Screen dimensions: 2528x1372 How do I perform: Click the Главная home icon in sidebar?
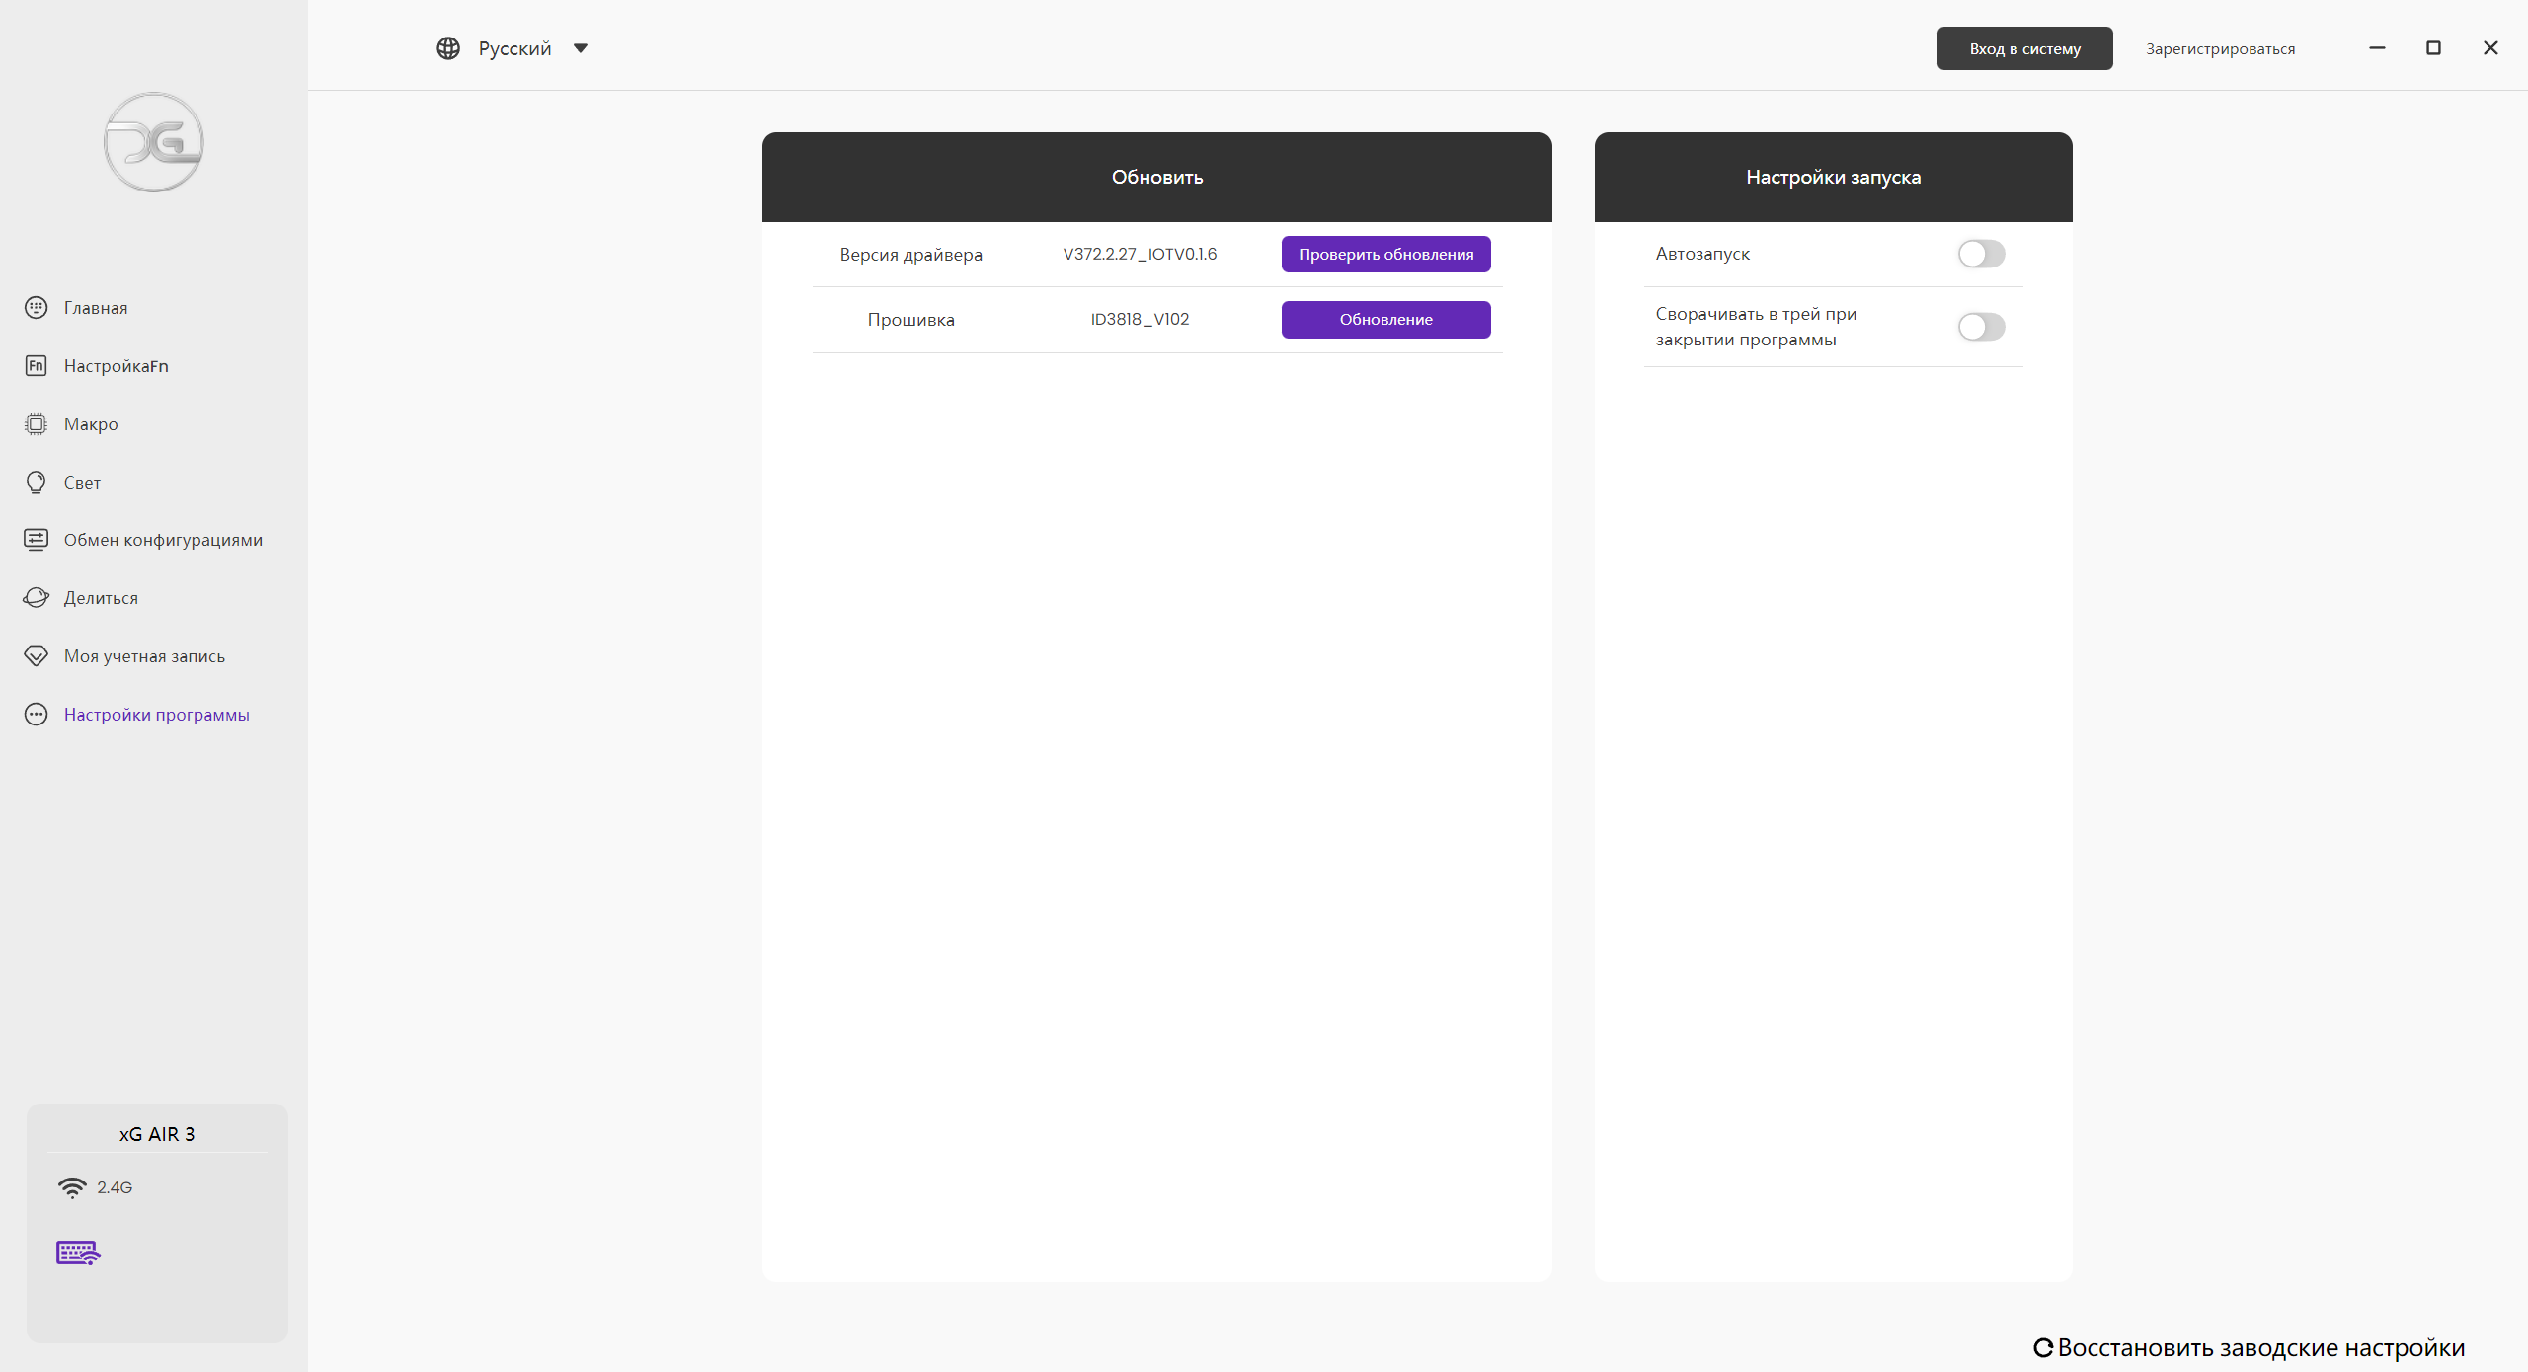(x=37, y=308)
